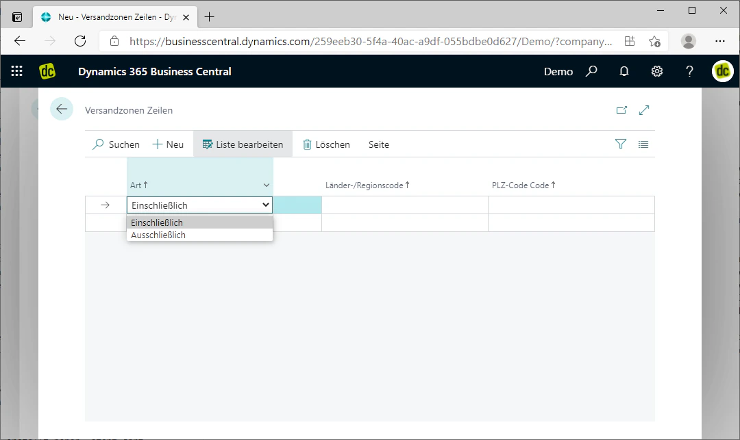View site information lock icon
The height and width of the screenshot is (440, 740).
(x=114, y=41)
